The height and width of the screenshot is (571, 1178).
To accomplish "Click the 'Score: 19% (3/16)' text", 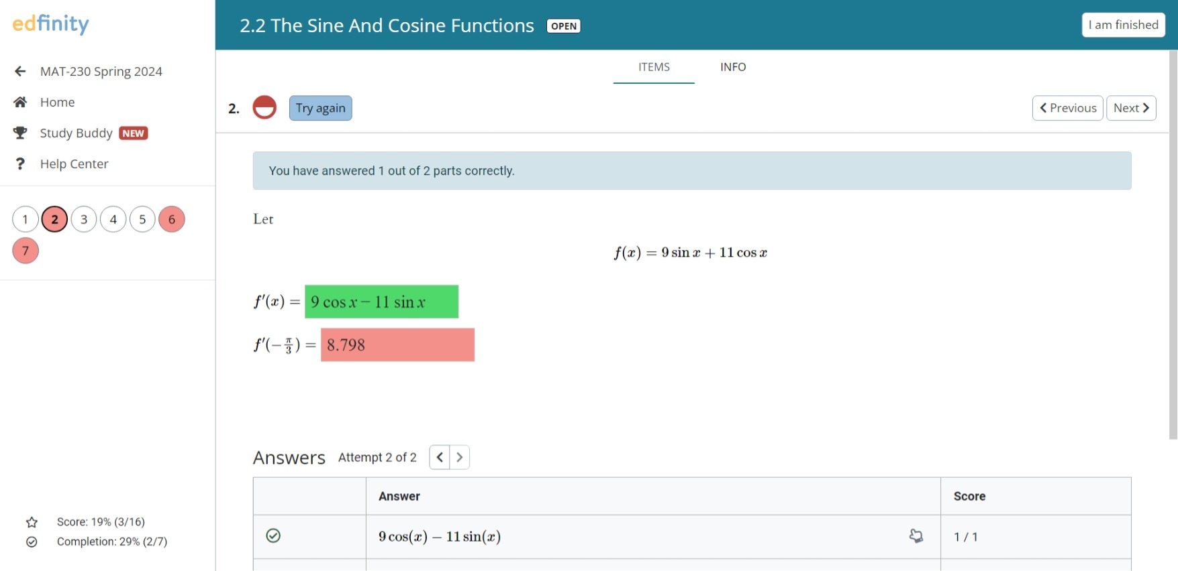I will tap(101, 522).
